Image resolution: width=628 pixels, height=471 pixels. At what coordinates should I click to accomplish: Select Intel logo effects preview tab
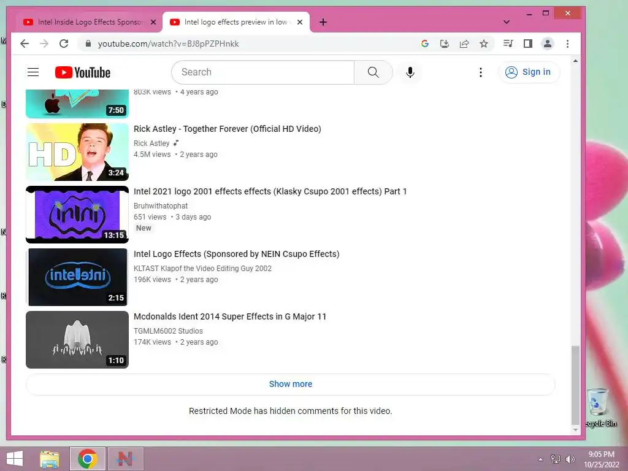click(235, 22)
